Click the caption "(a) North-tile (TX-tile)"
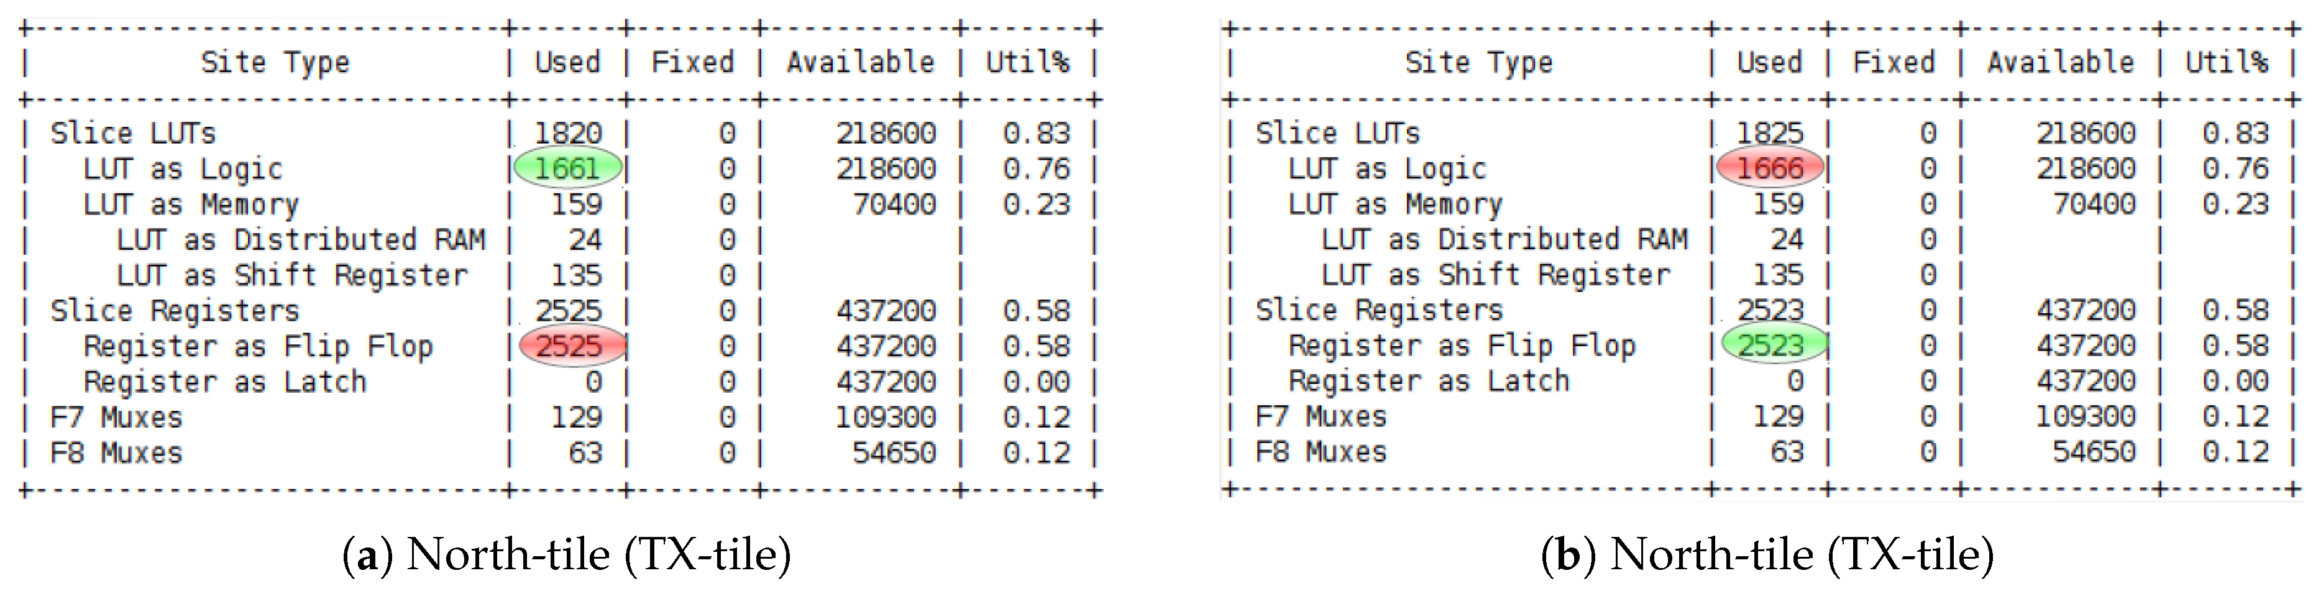 pyautogui.click(x=567, y=554)
